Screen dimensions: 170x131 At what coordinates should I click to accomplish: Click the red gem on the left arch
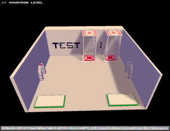(x=40, y=64)
